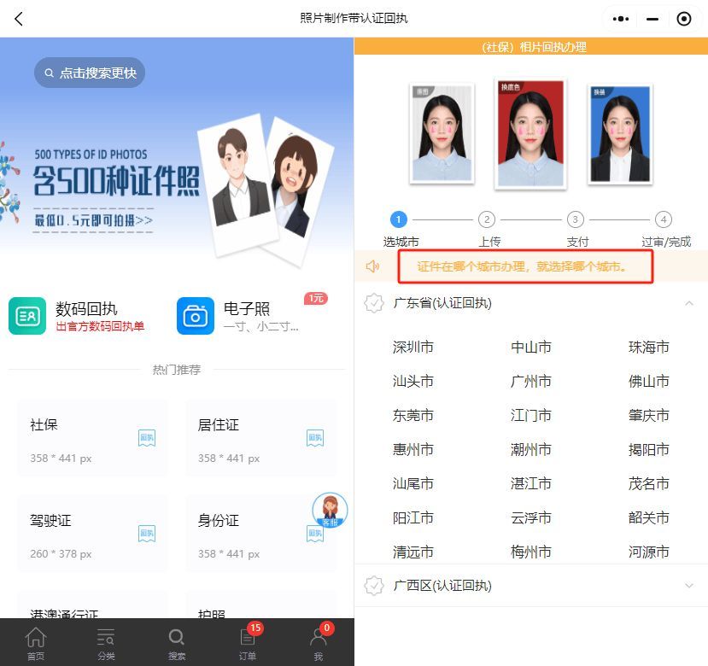The height and width of the screenshot is (666, 708).
Task: Click the 点击搜索更快 search field
Action: tap(90, 73)
